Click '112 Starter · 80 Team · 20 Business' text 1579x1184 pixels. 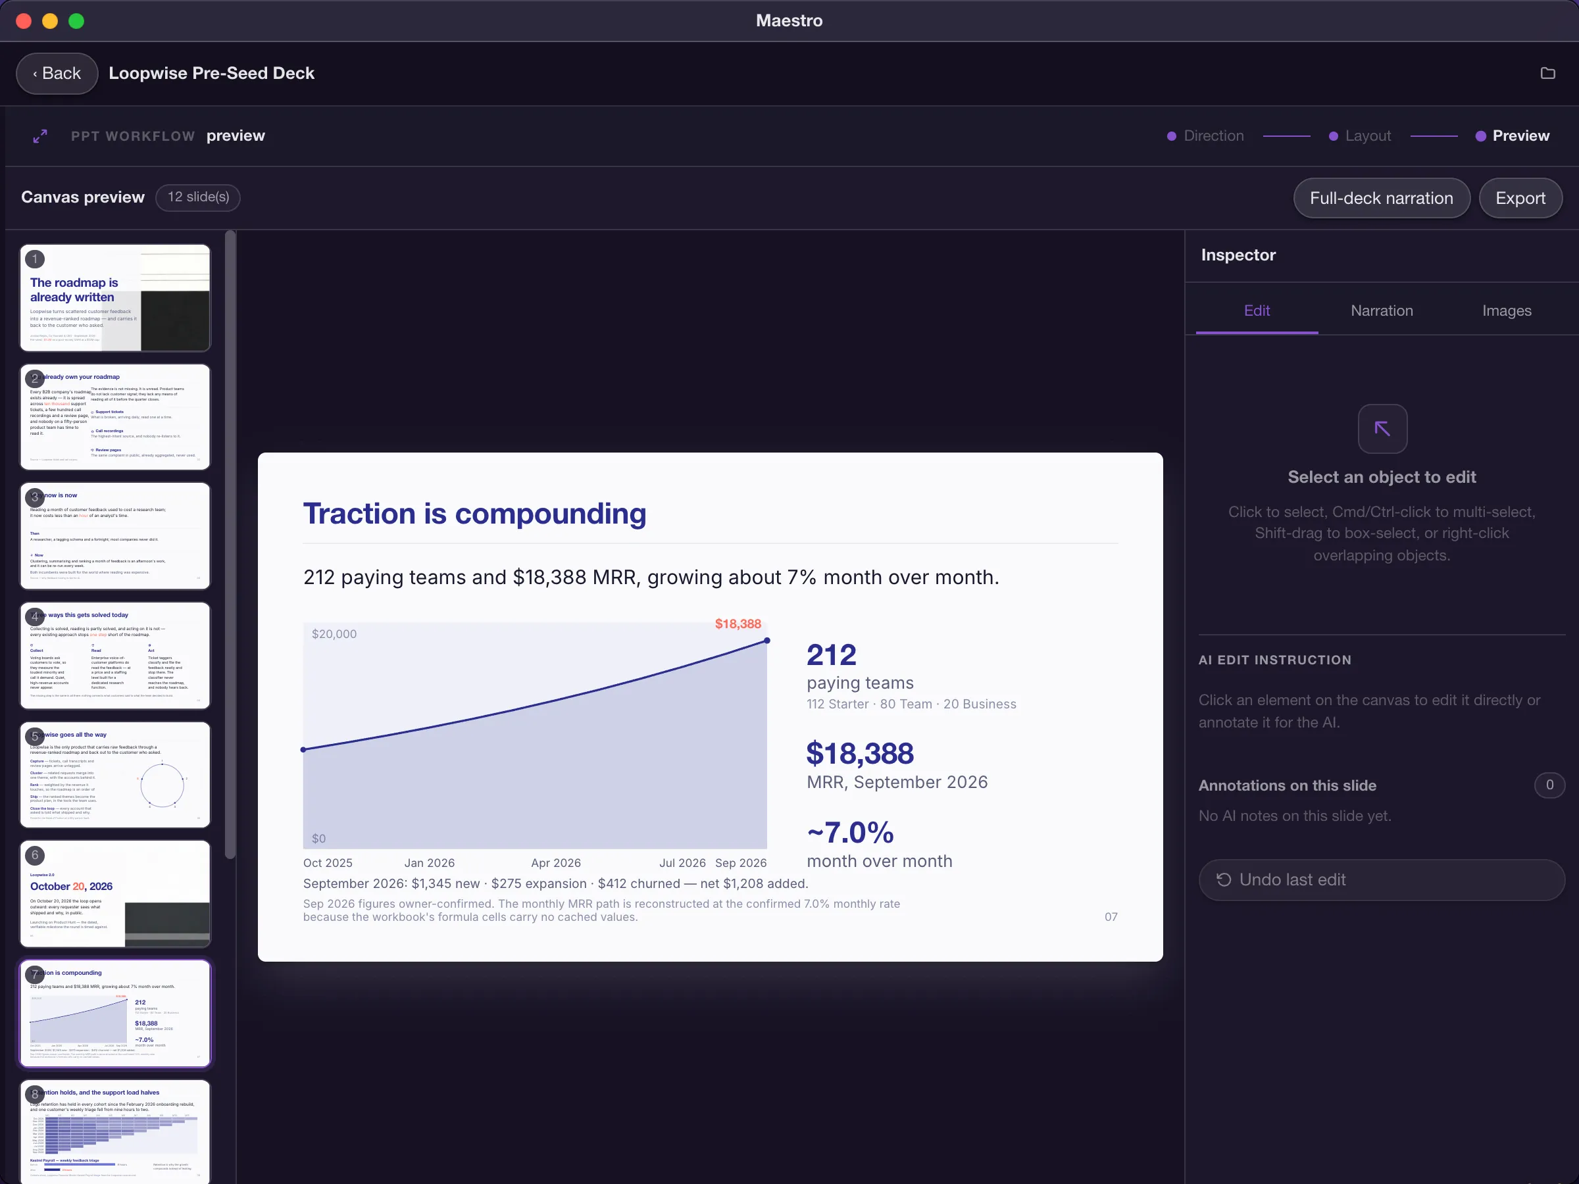(x=911, y=704)
